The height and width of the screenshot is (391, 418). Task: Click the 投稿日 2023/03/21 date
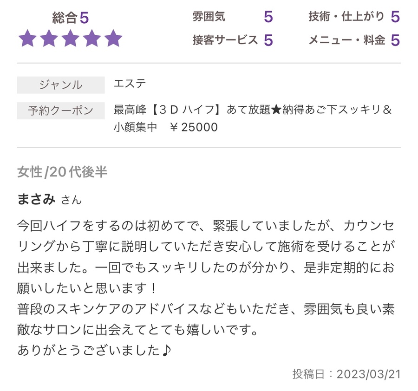click(346, 374)
